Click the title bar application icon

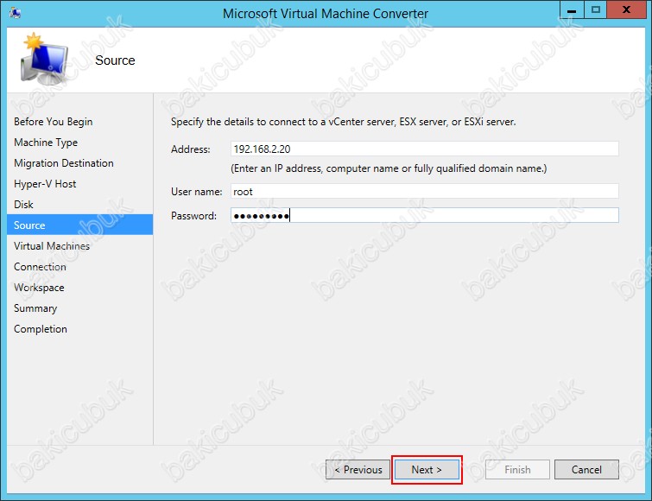(16, 13)
